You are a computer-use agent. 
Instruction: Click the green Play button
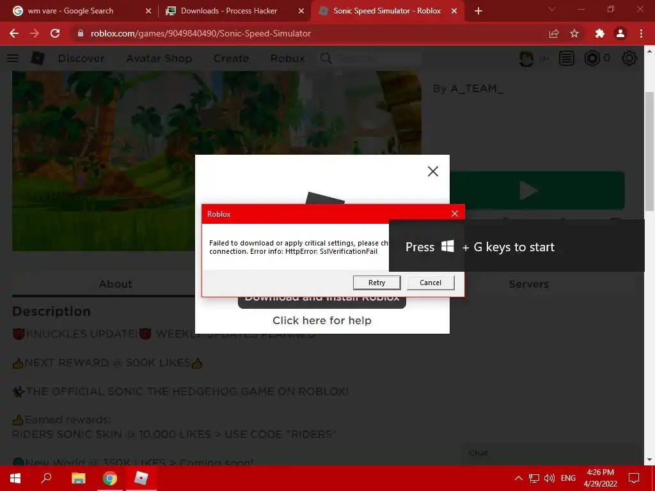(537, 191)
